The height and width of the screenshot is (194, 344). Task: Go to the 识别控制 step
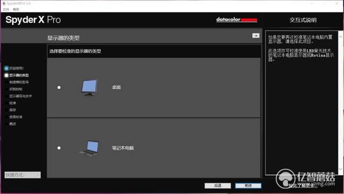[16, 89]
